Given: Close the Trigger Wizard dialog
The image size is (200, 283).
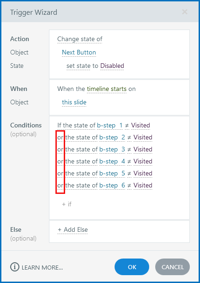Looking at the screenshot, I should 185,12.
